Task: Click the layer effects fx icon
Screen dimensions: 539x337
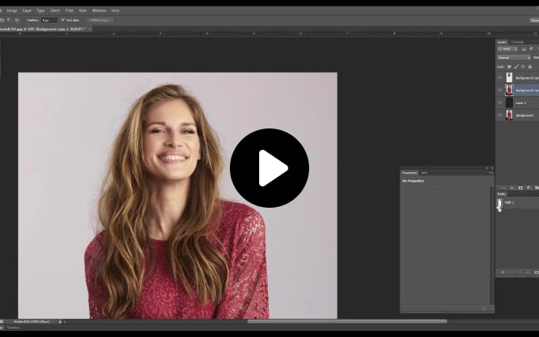Action: point(512,188)
